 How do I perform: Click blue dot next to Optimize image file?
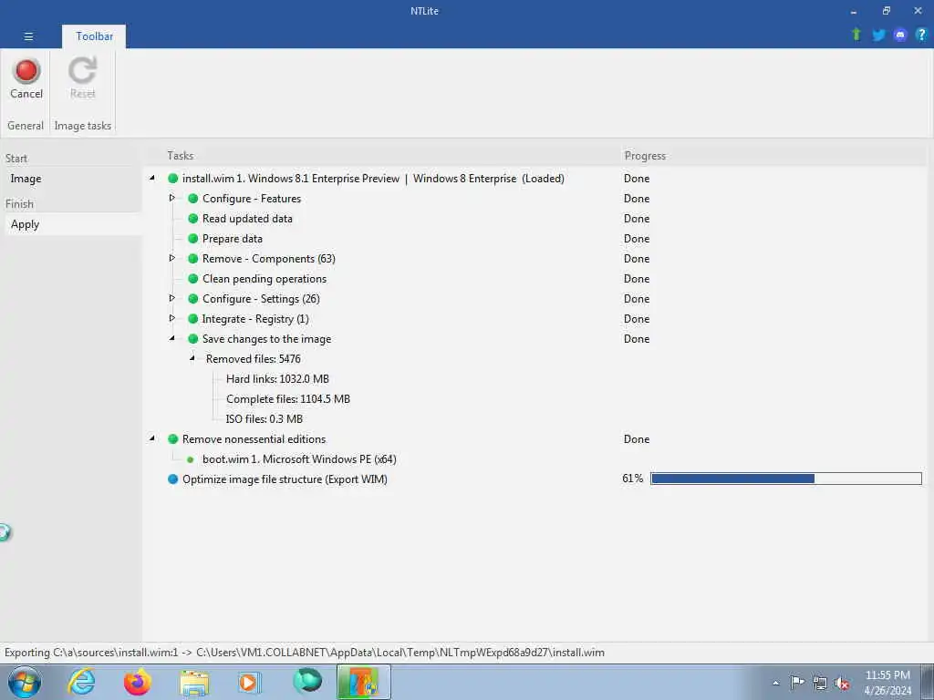pyautogui.click(x=173, y=479)
